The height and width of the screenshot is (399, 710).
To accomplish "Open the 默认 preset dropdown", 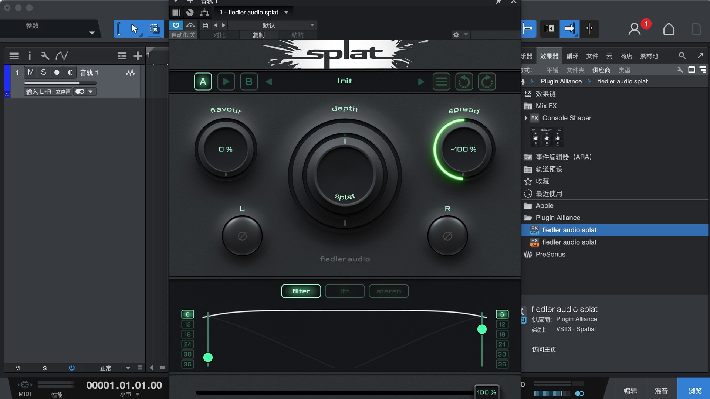I will (272, 25).
